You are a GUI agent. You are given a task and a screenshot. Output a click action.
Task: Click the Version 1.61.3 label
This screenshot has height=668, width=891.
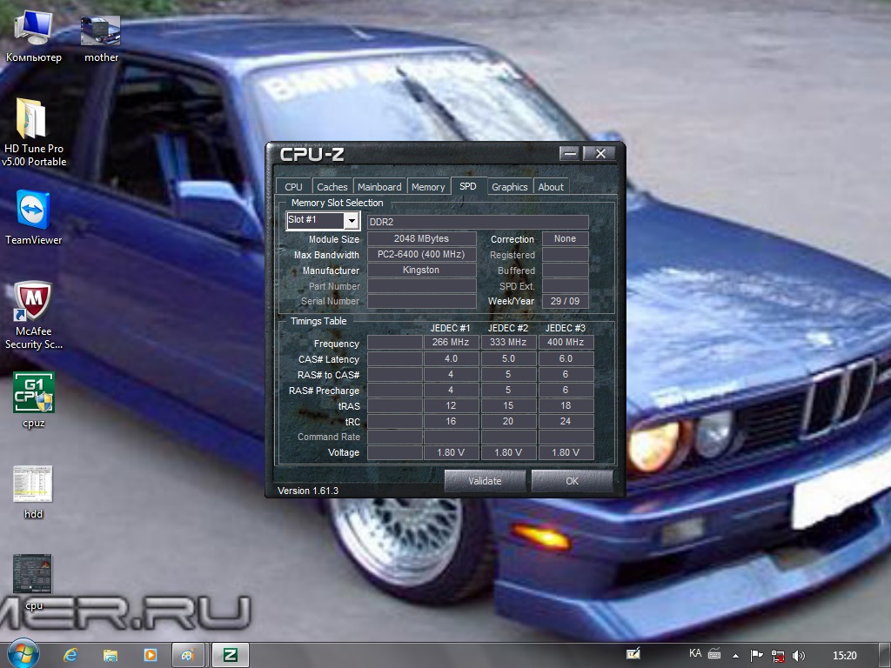click(308, 491)
